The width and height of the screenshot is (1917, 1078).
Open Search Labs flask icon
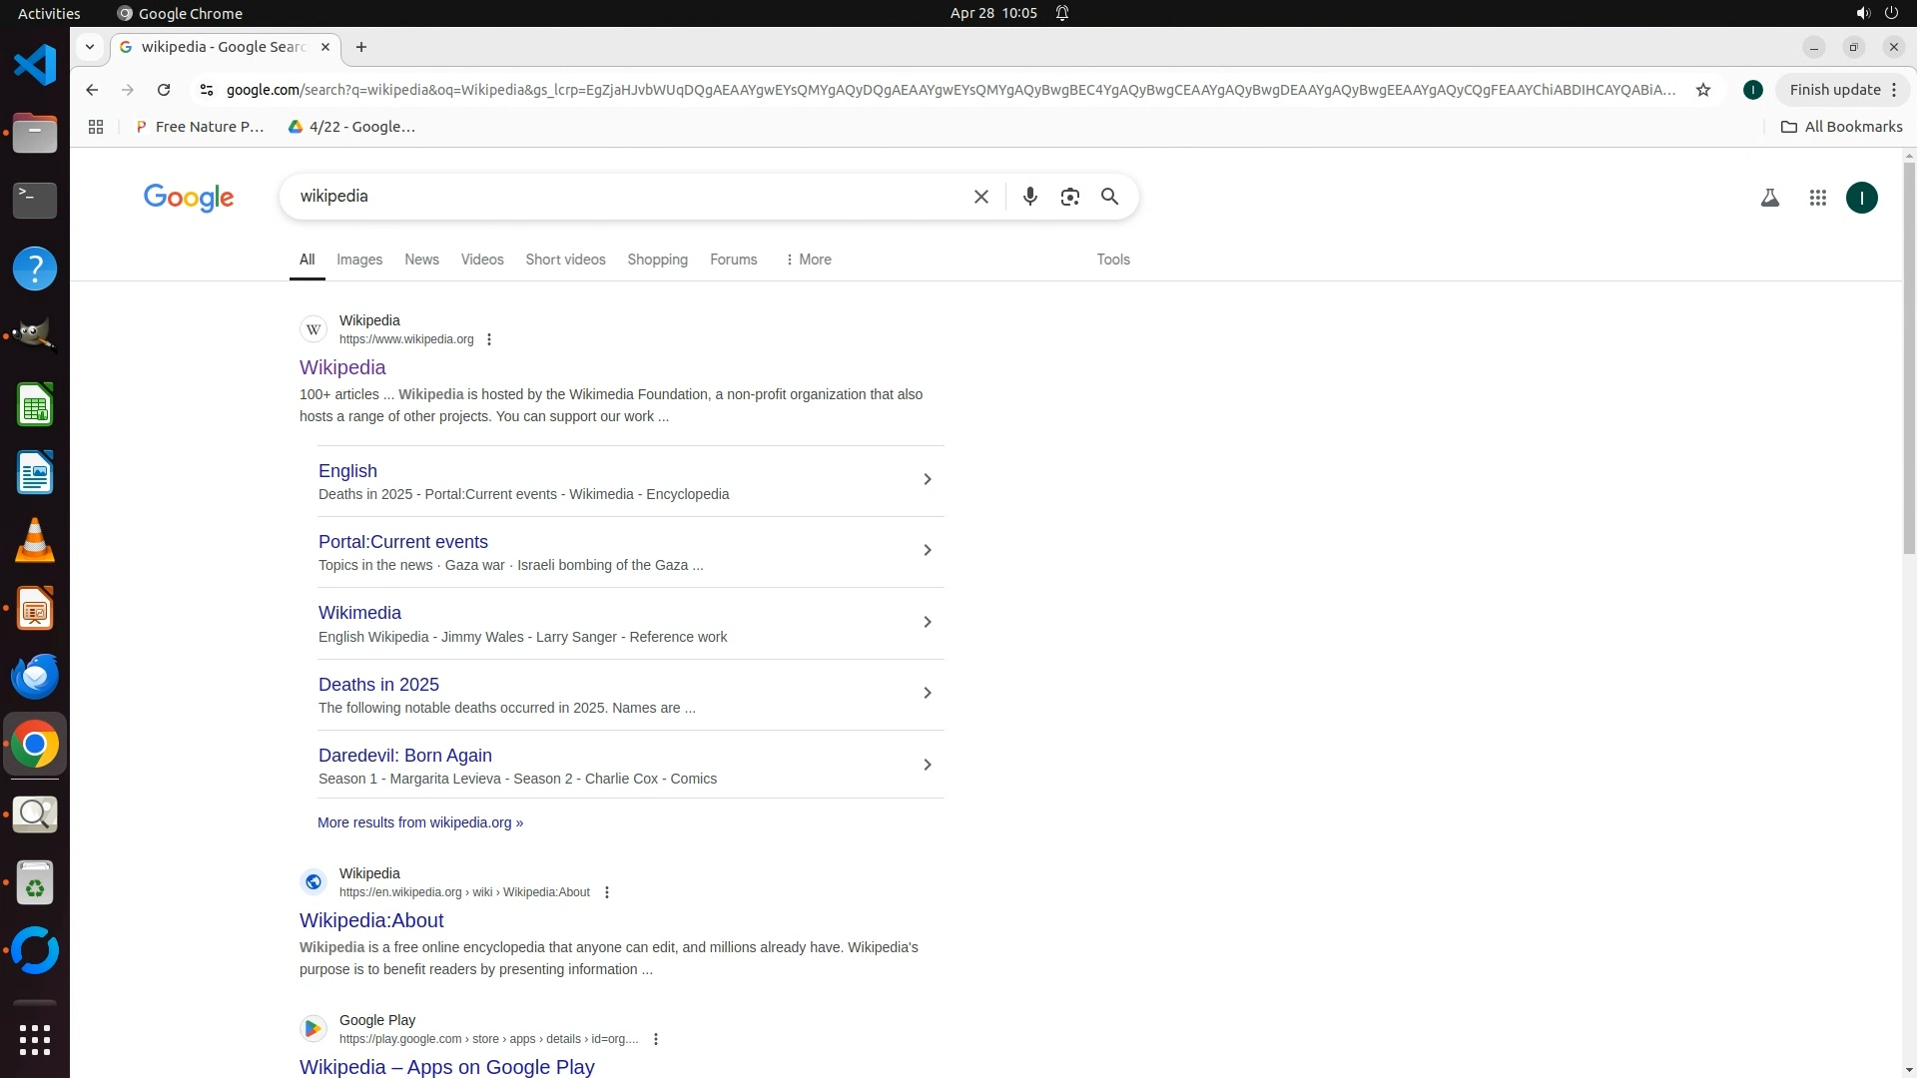tap(1769, 198)
